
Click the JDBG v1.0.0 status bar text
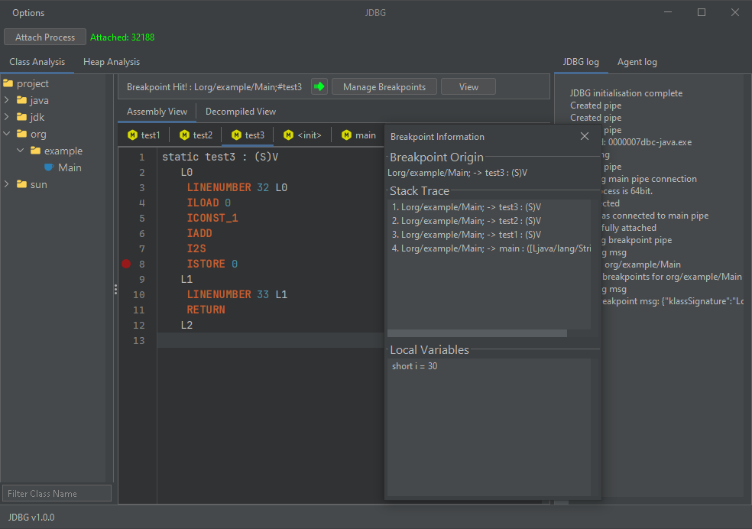point(31,518)
